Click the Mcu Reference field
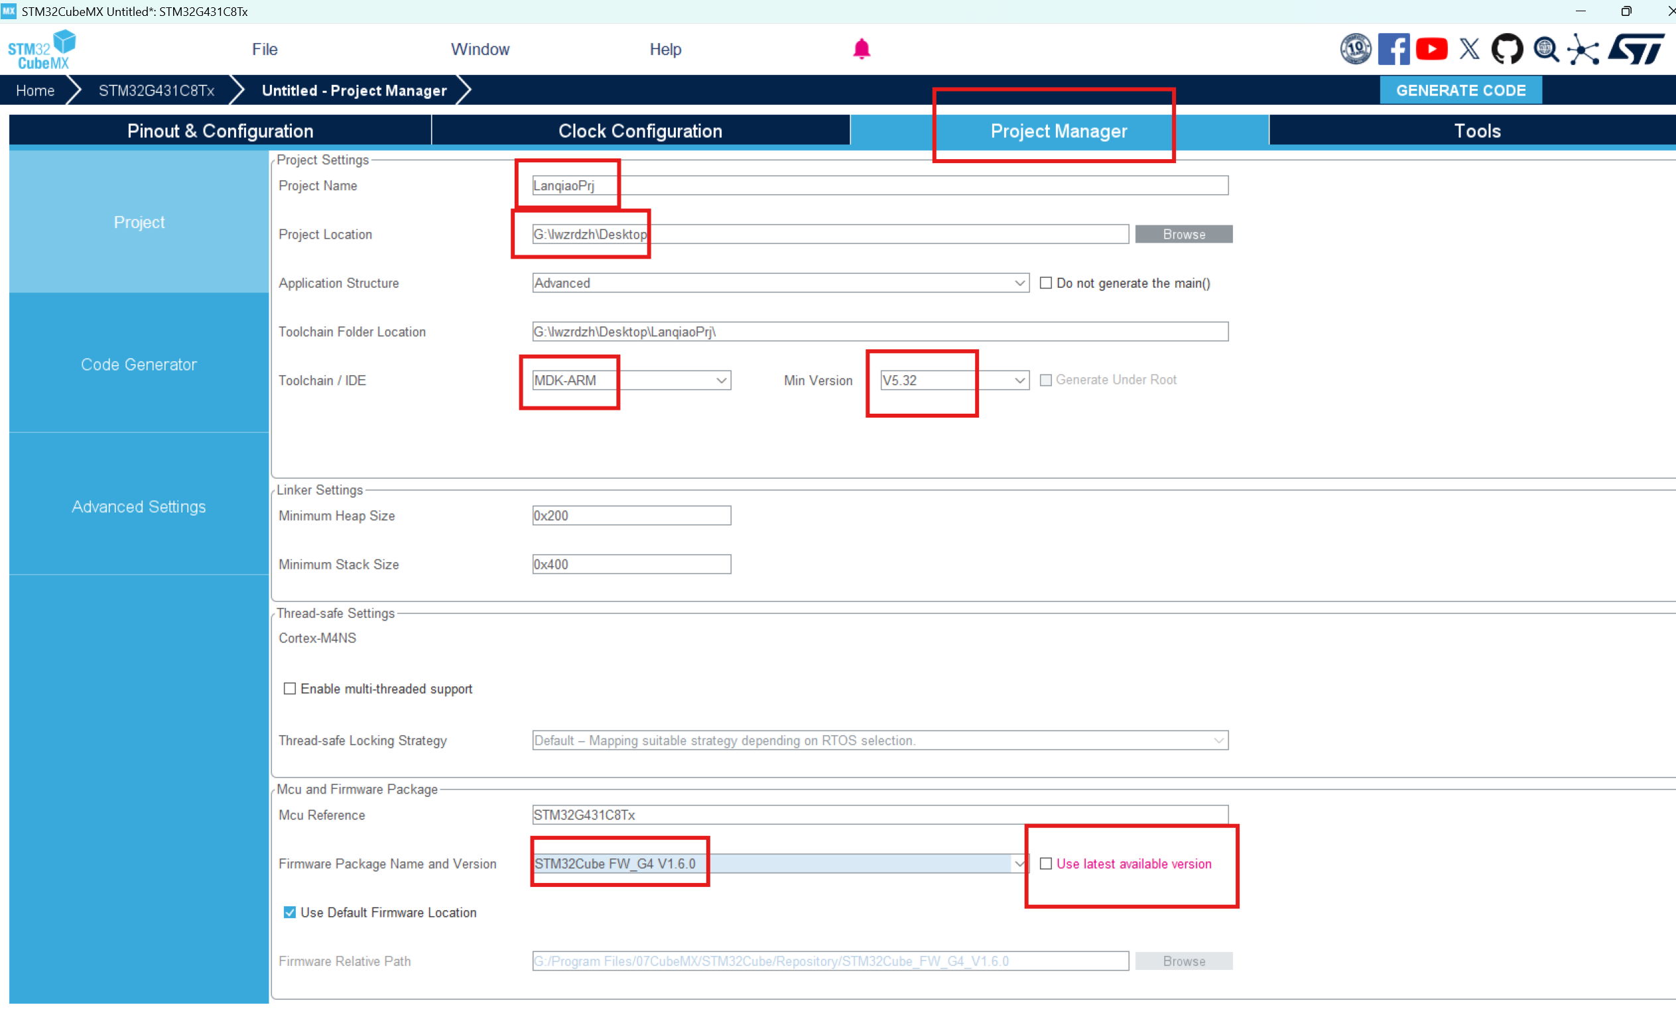The width and height of the screenshot is (1676, 1009). point(880,815)
